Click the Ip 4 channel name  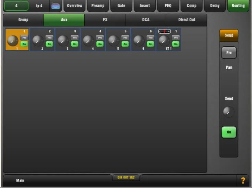tap(39, 6)
